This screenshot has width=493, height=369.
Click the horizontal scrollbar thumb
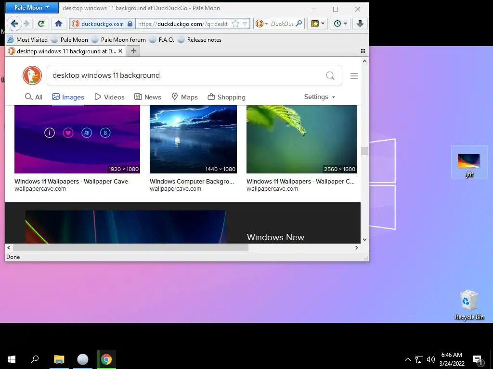pos(130,247)
